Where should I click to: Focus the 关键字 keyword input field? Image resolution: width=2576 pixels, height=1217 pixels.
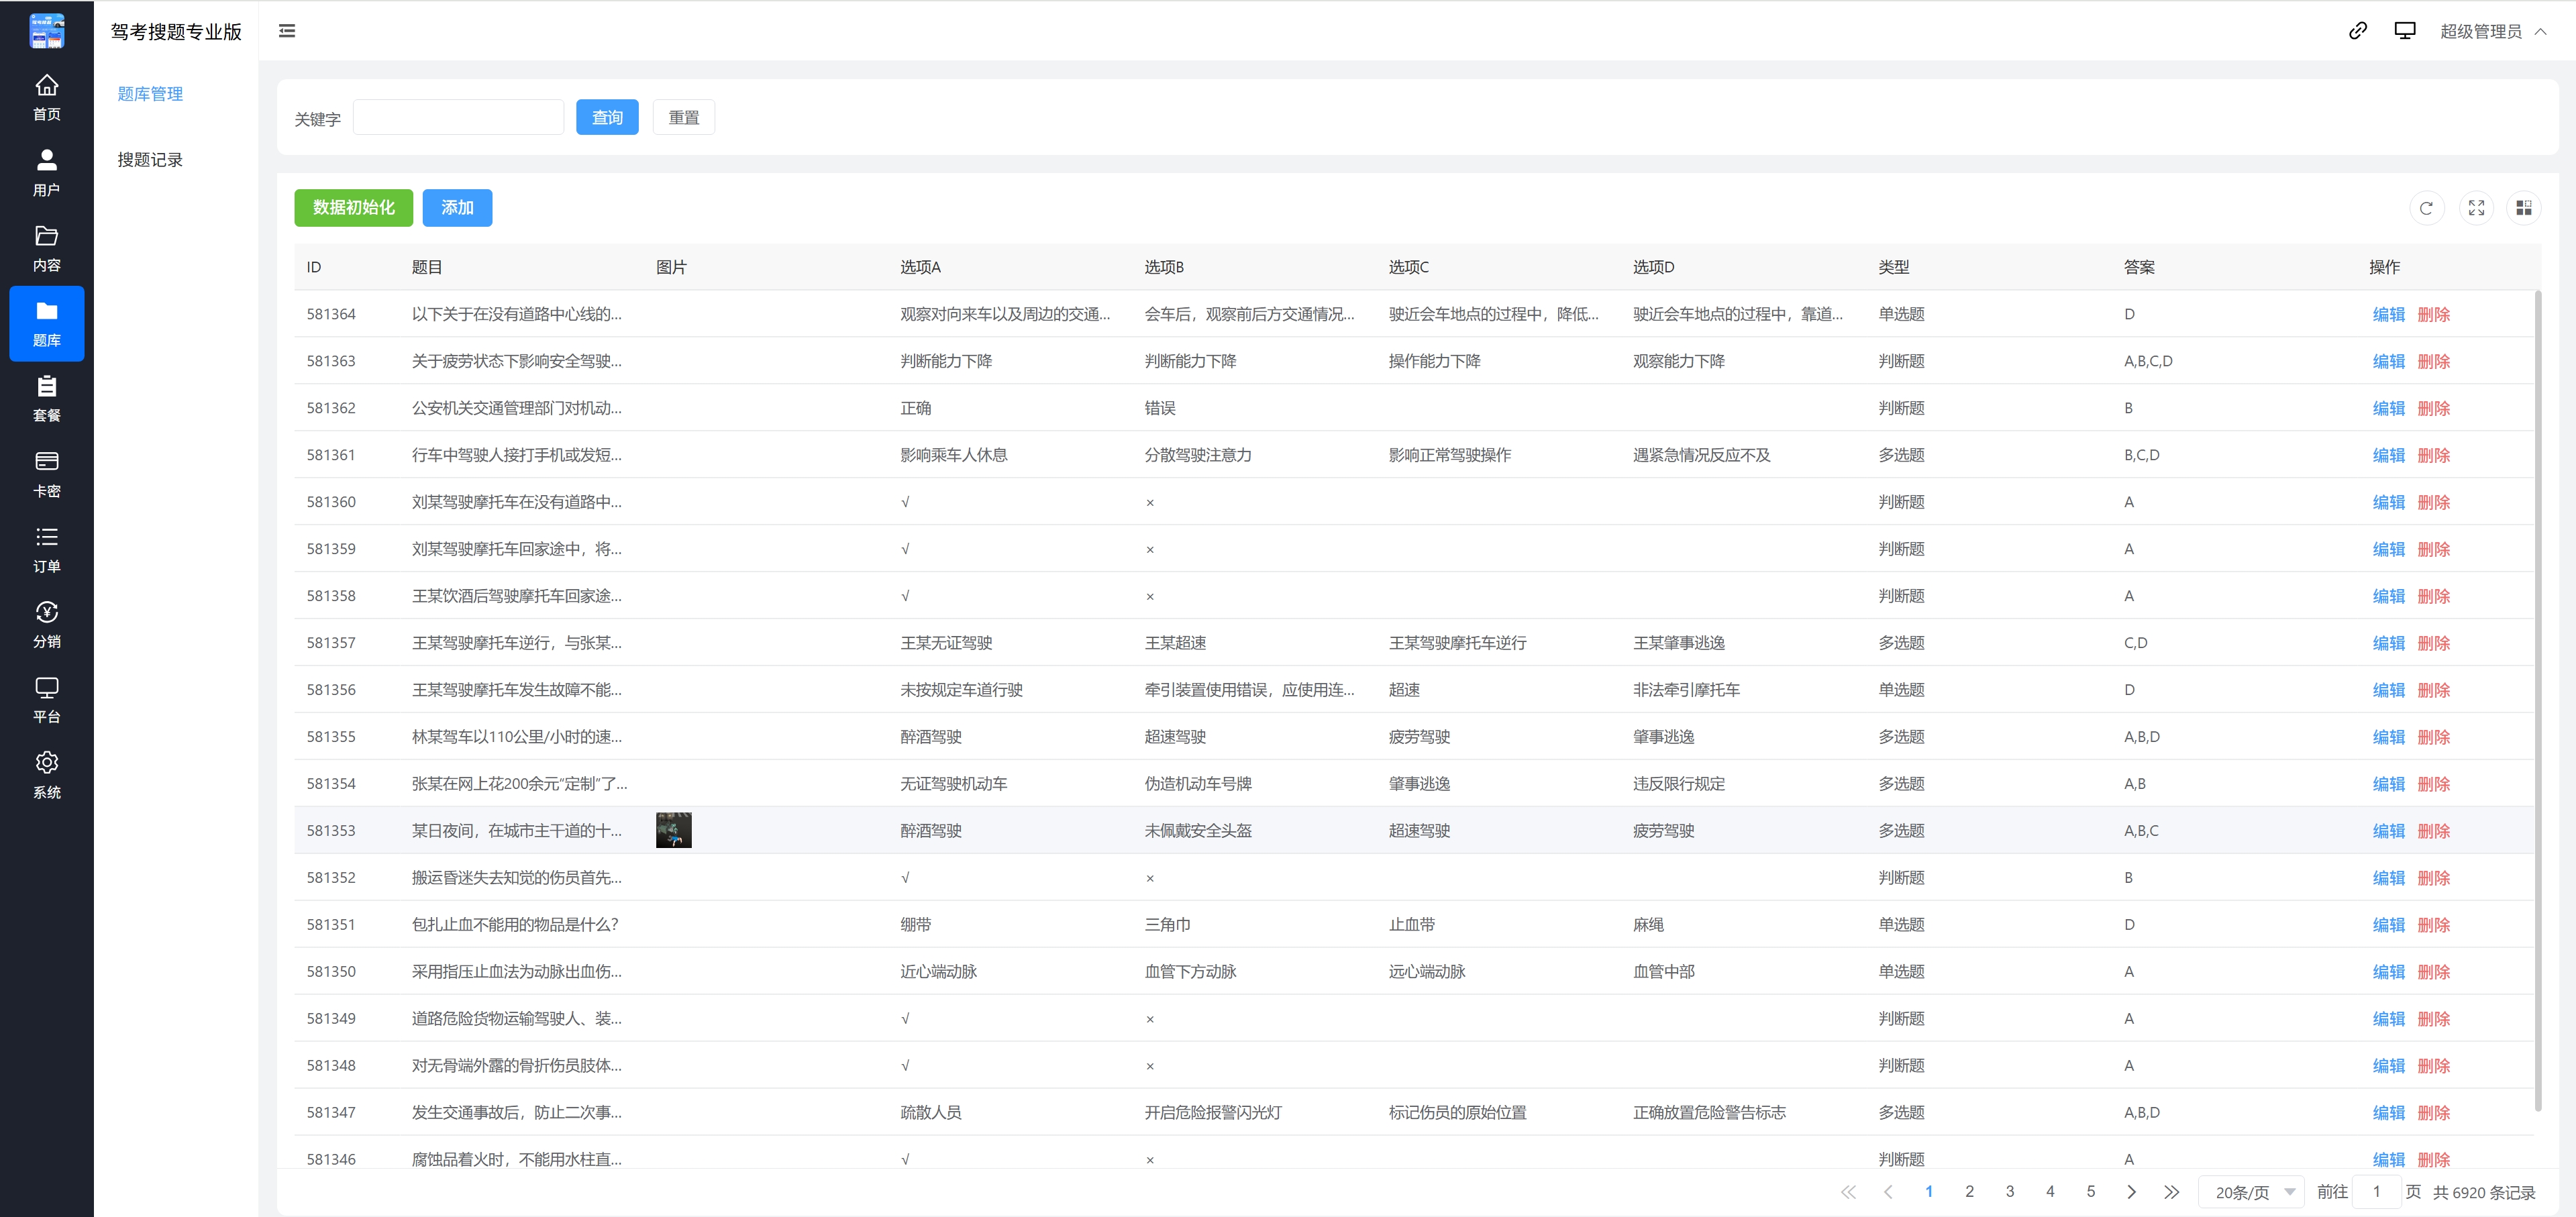[458, 117]
